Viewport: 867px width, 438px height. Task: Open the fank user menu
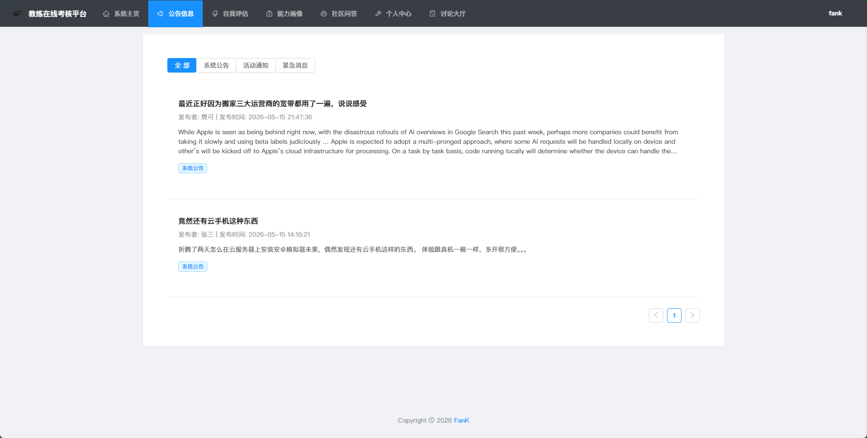coord(835,13)
